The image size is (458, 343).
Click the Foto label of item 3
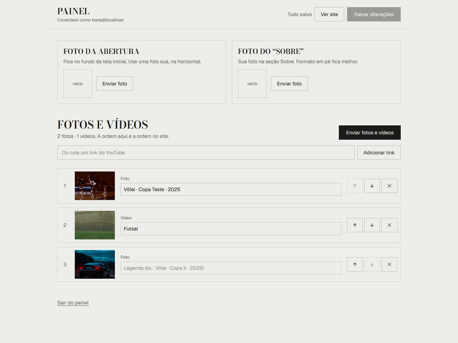[x=125, y=257]
